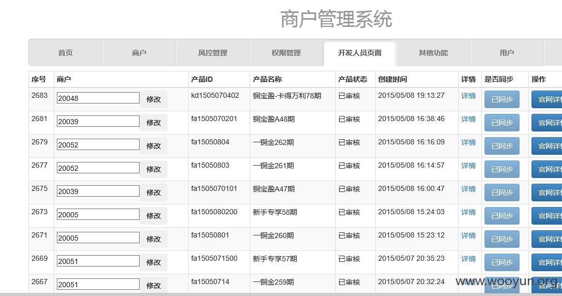562x296 pixels.
Task: Click 官网详情 button for 铜宝盈-卡得万利78期
Action: click(547, 99)
